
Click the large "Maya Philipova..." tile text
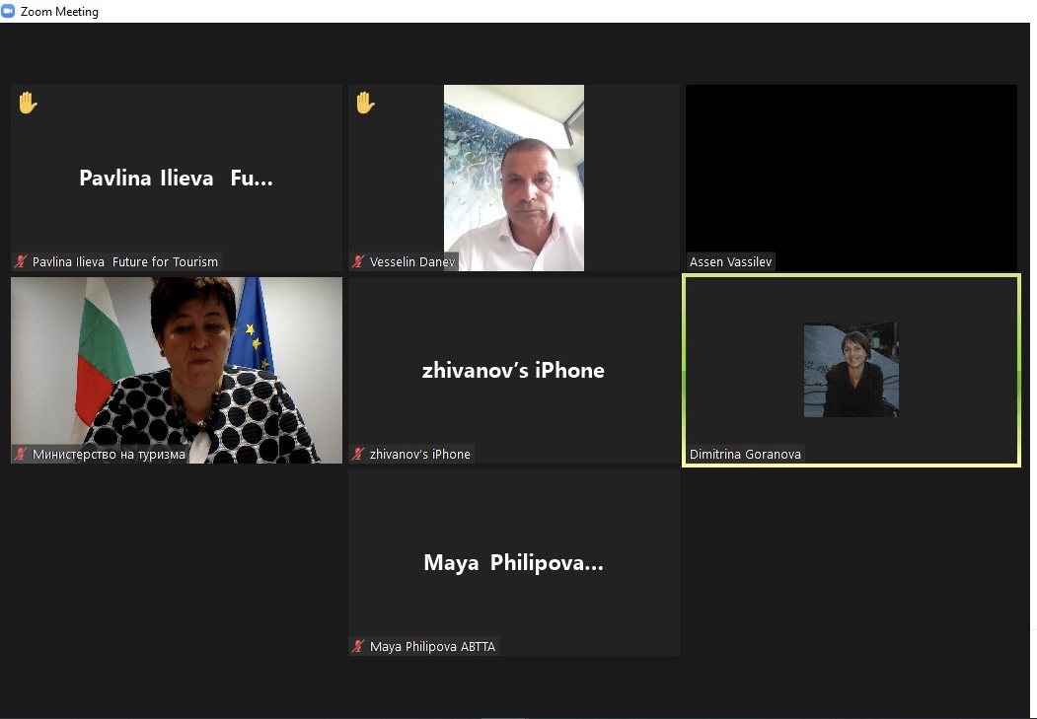point(513,563)
